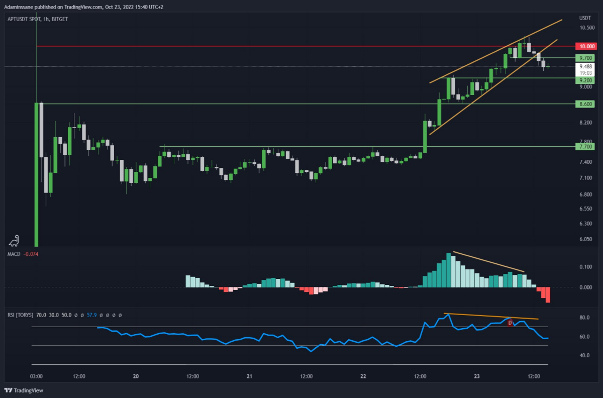
Task: Click the MACD value -0.074
Action: click(31, 254)
